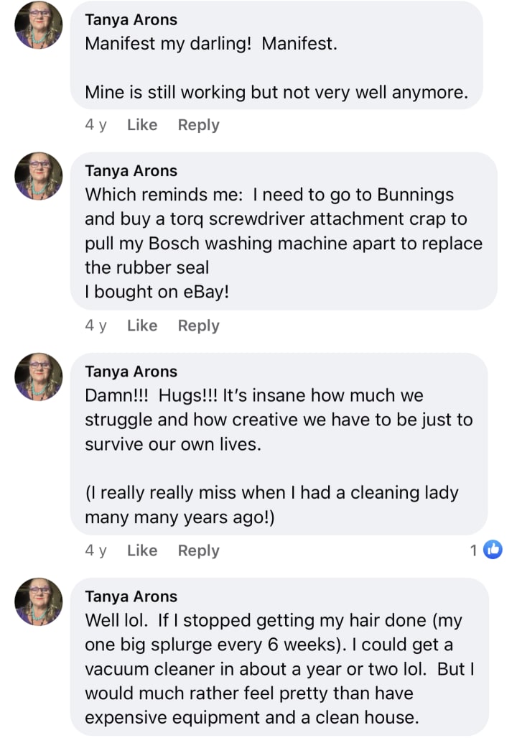Reply to the 'Manifest my darling' comment

(x=198, y=125)
